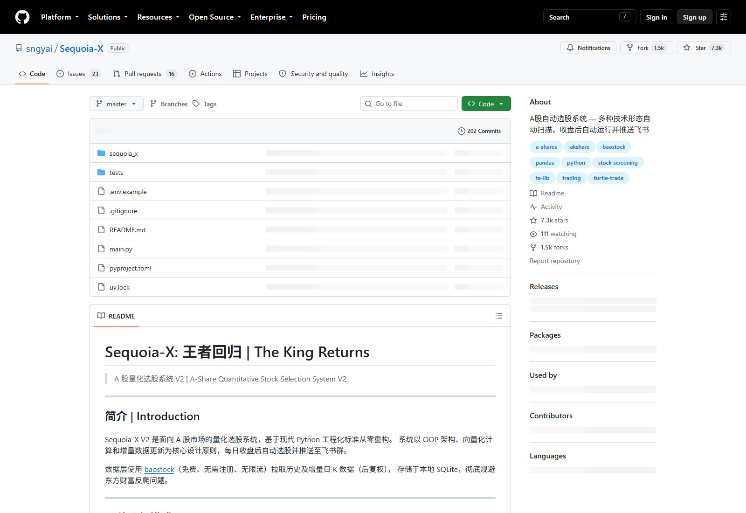This screenshot has height=513, width=746.
Task: Open the Contributors heading link
Action: [551, 416]
